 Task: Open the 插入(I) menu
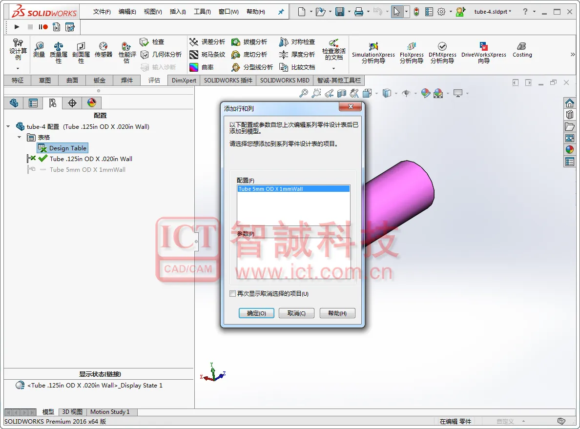pyautogui.click(x=178, y=12)
